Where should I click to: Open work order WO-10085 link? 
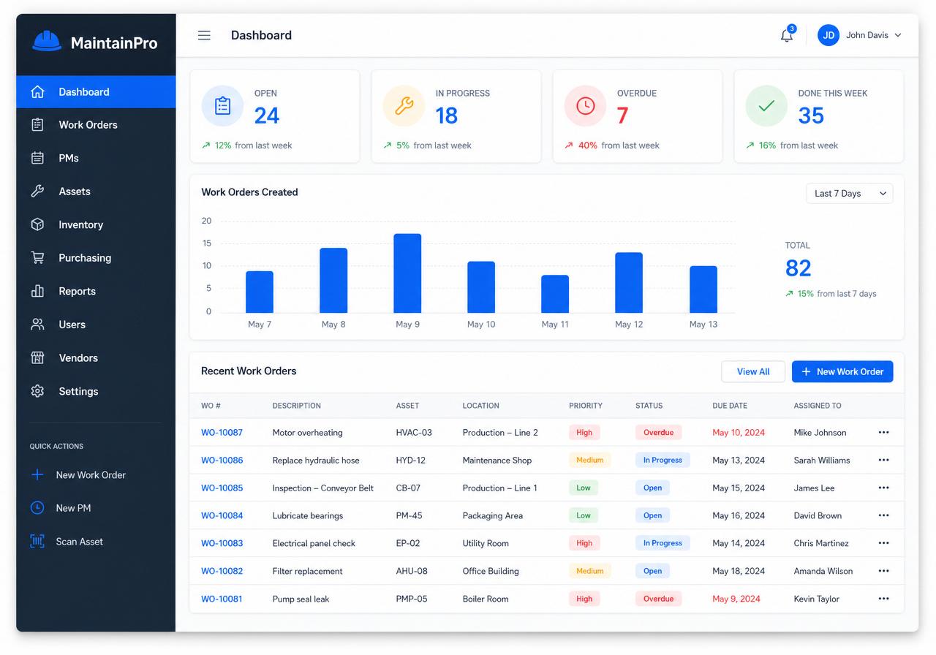(x=222, y=488)
